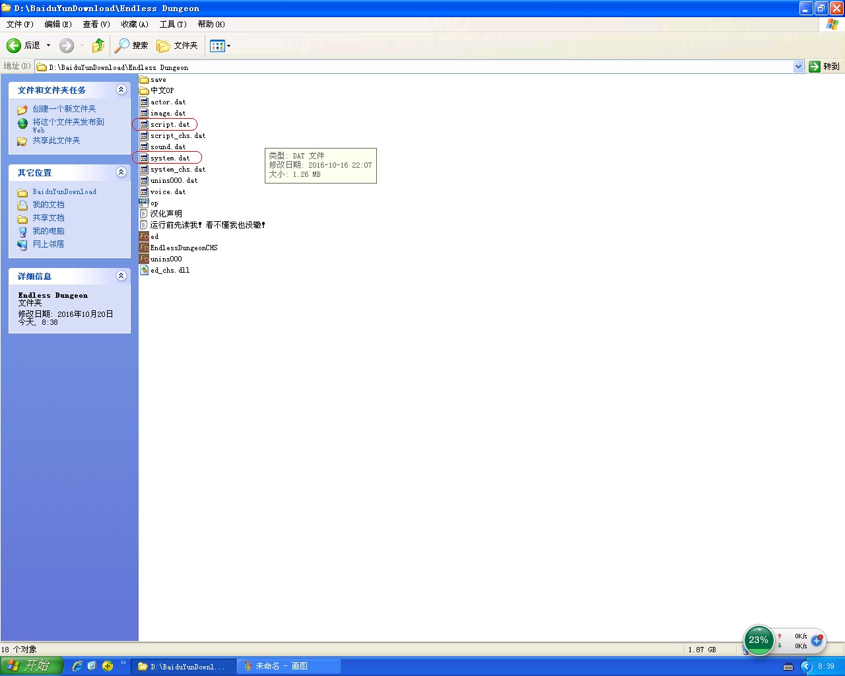Open 我的文档 from other places

pyautogui.click(x=48, y=205)
